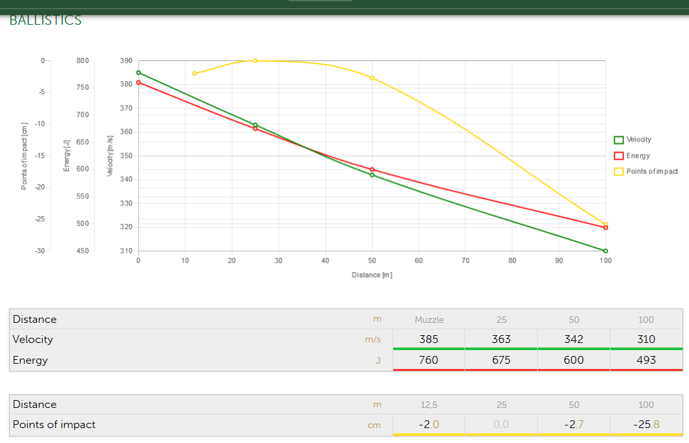Viewport: 689px width, 443px height.
Task: Click the BALLISTICS section heading
Action: [45, 21]
